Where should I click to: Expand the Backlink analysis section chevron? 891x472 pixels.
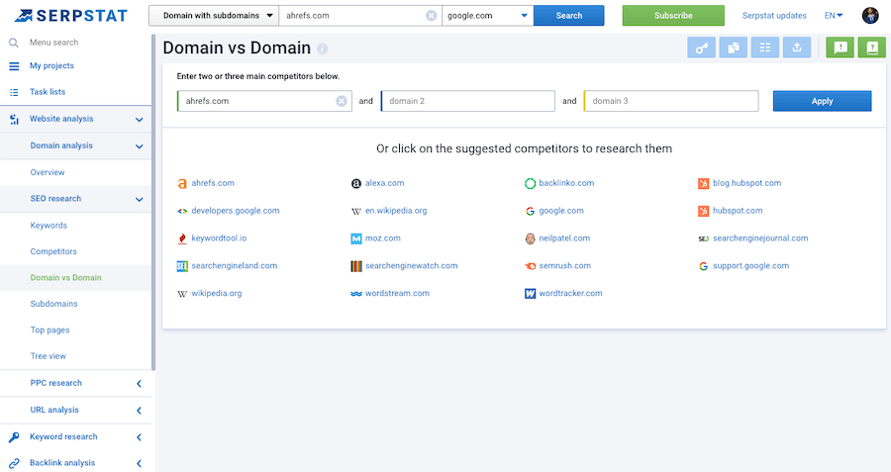[139, 463]
